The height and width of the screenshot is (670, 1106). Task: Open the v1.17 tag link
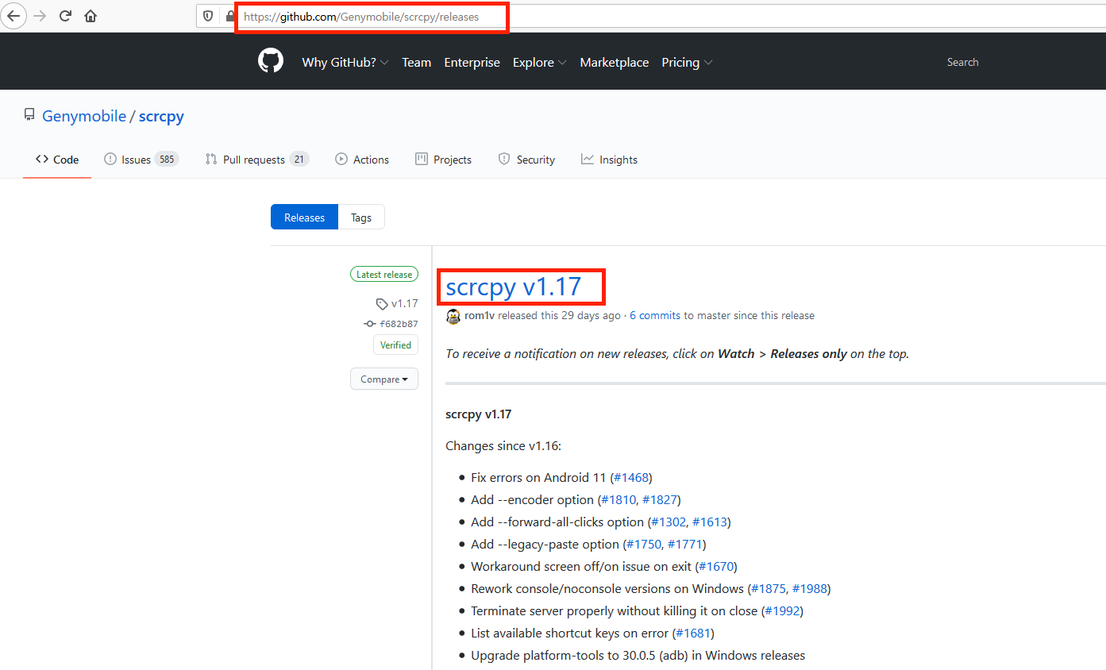[x=405, y=303]
